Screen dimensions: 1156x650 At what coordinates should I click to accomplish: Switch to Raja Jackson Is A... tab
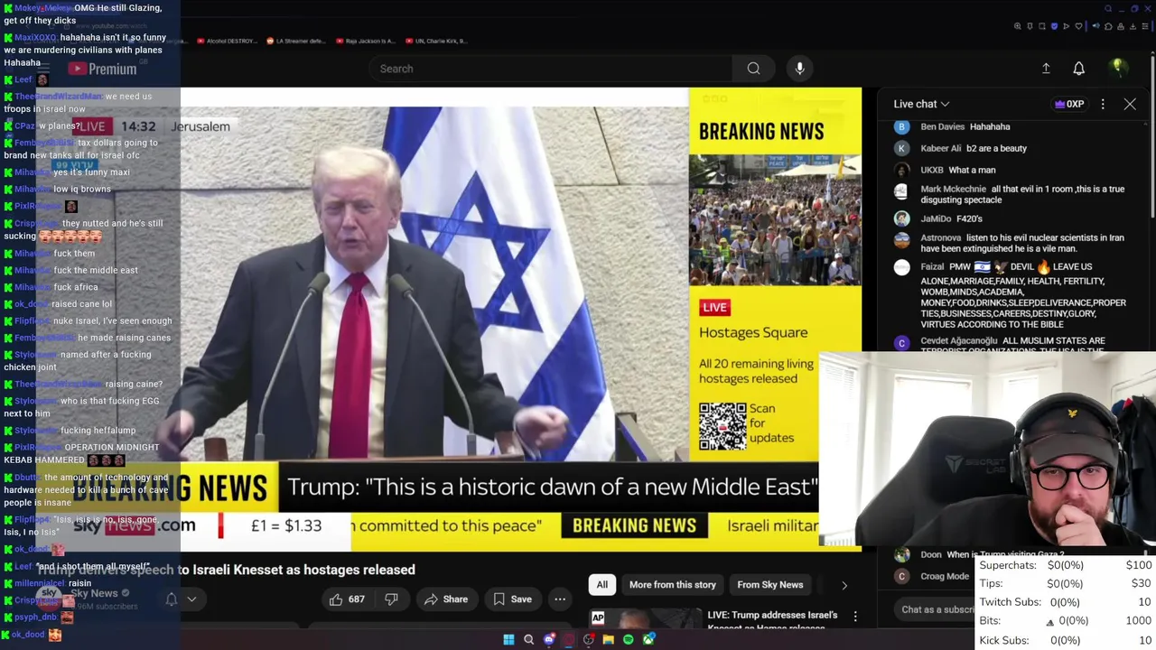(x=365, y=41)
